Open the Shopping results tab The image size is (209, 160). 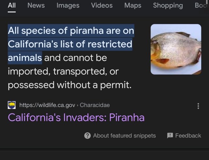pos(168,6)
